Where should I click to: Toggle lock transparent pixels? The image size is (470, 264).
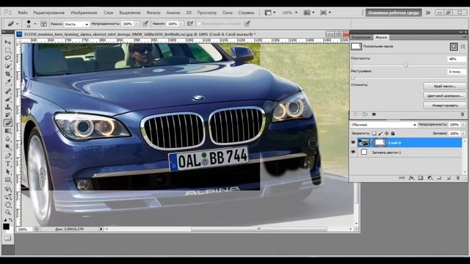(374, 133)
